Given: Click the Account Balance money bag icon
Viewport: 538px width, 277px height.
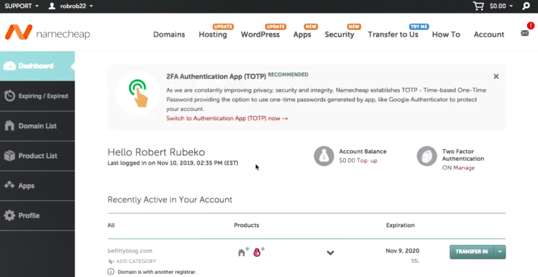Looking at the screenshot, I should pyautogui.click(x=324, y=156).
